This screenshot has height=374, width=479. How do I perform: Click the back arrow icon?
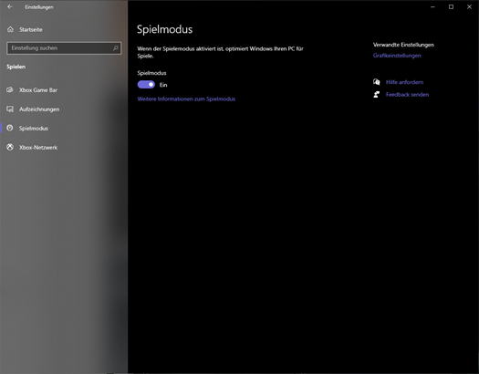pos(10,6)
